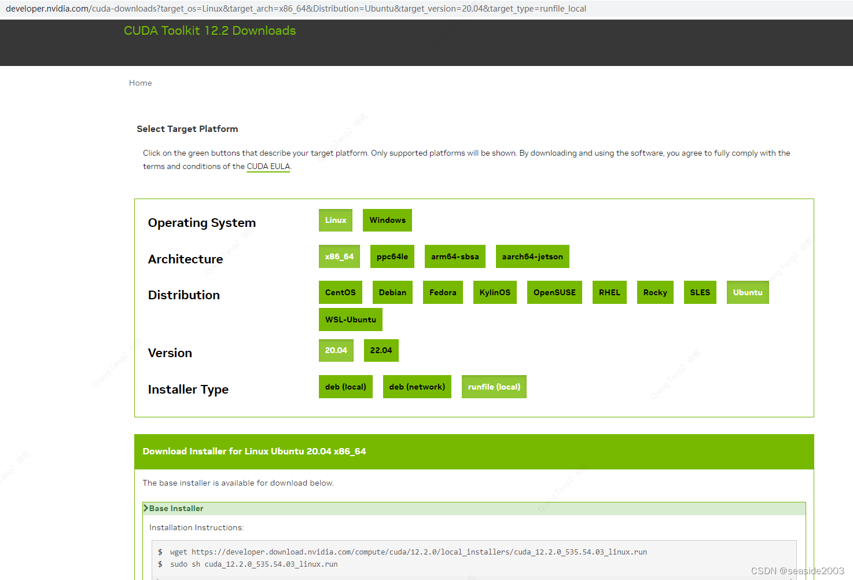853x580 pixels.
Task: Select the Linux operating system button
Action: pos(336,221)
